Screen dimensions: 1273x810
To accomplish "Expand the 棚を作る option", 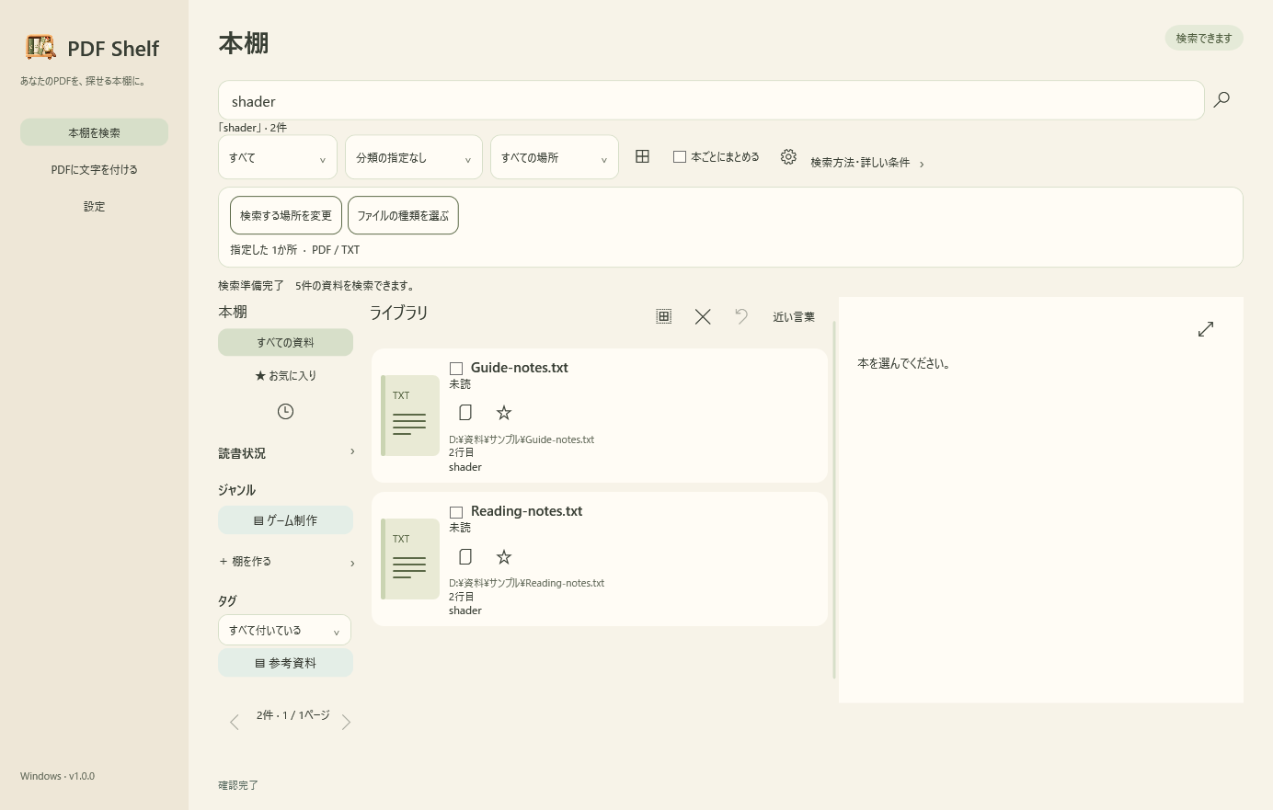I will 286,562.
